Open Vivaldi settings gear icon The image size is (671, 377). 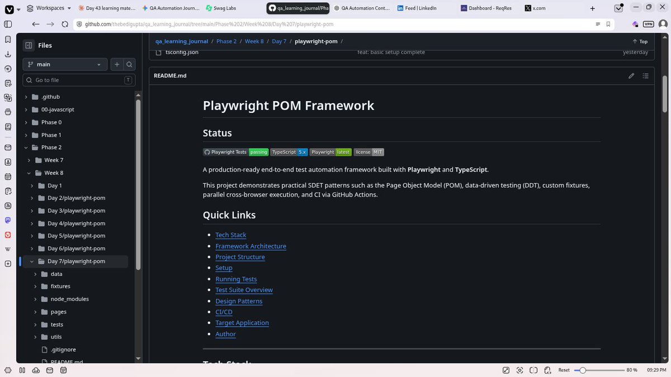point(8,370)
